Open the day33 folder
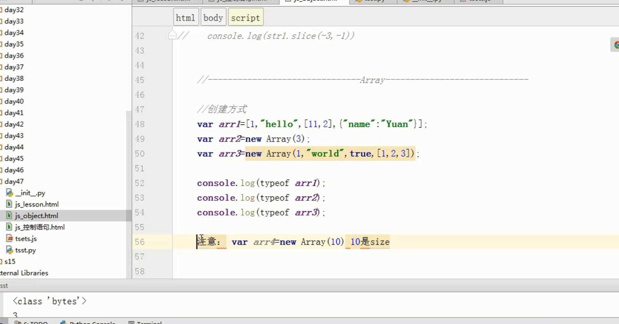 [14, 21]
